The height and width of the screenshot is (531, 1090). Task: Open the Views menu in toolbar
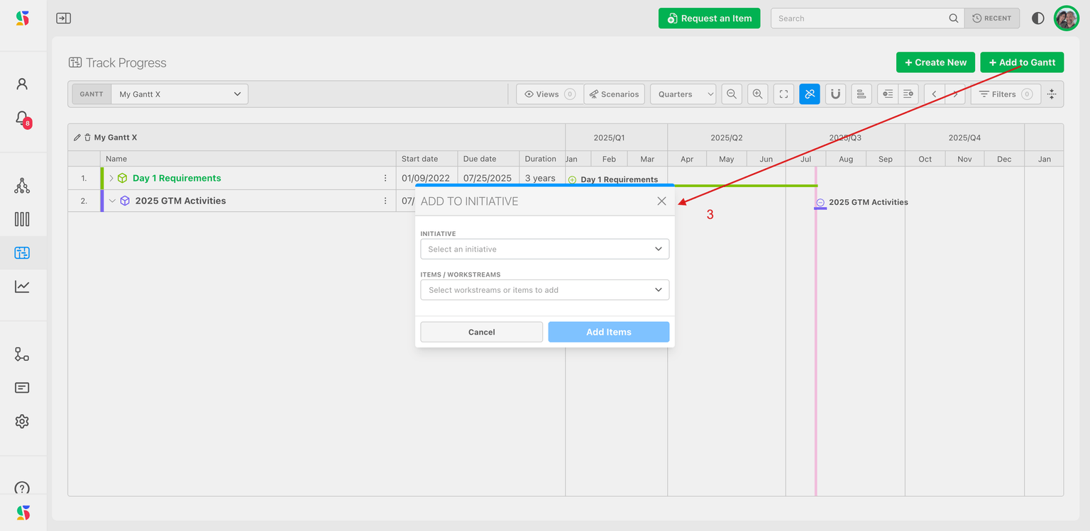tap(549, 94)
